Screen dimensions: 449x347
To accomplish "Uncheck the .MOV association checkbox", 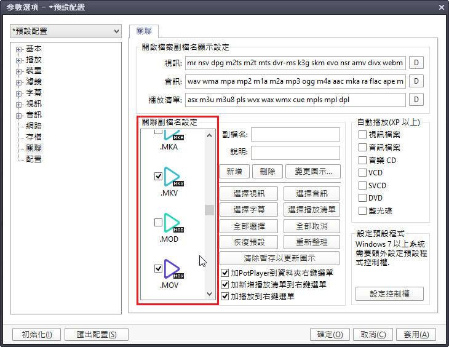I will tap(158, 268).
